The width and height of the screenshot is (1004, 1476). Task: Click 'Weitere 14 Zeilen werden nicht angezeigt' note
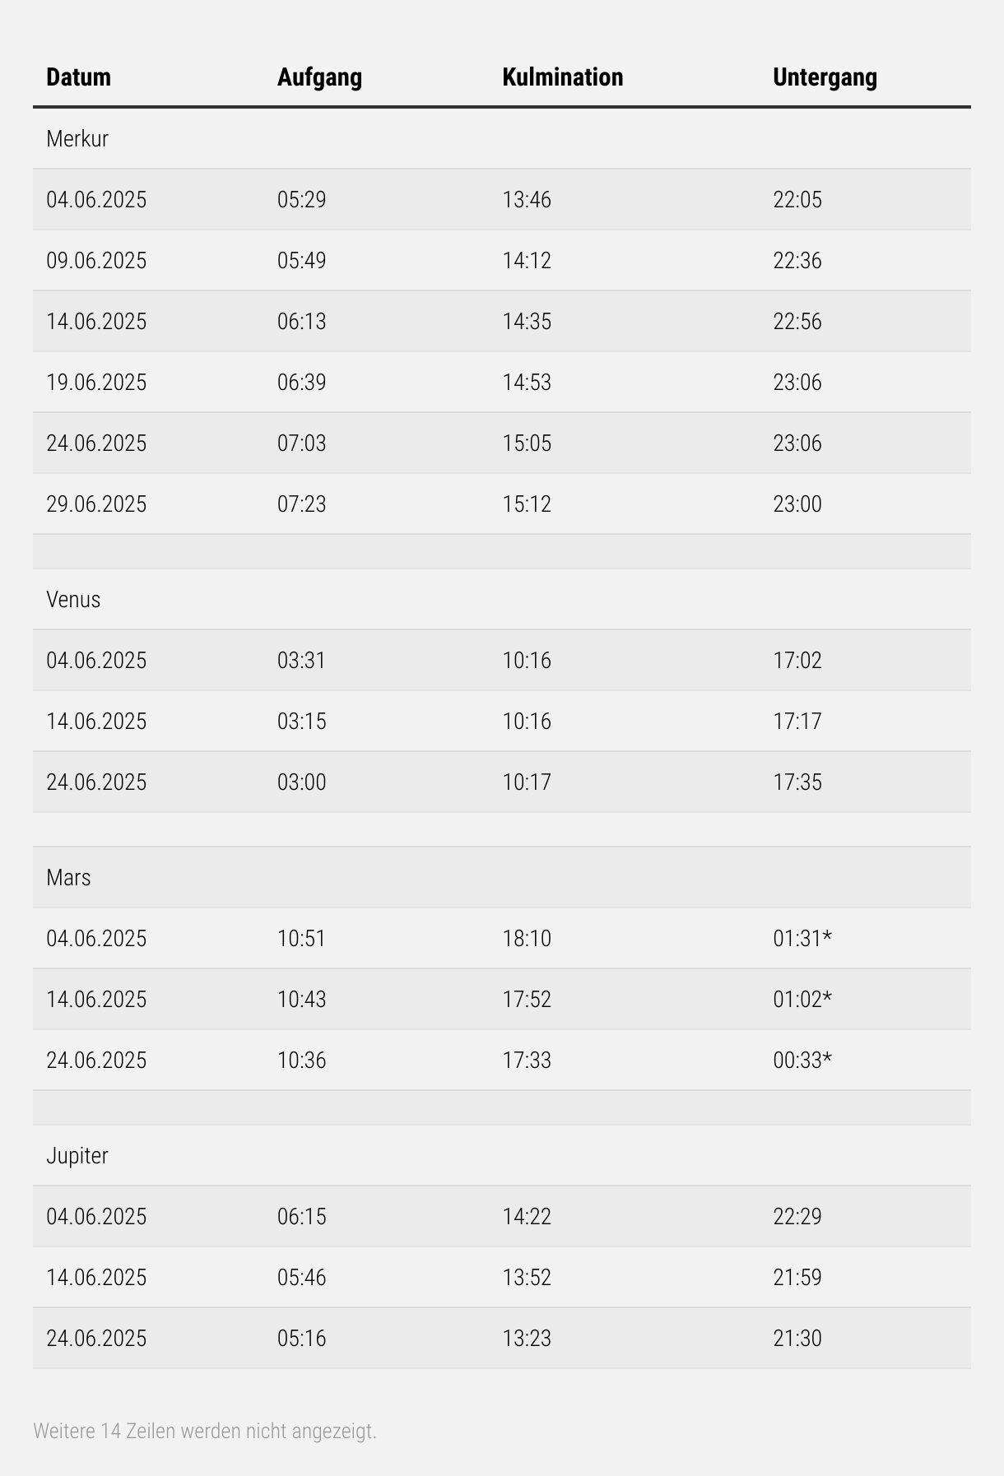204,1431
